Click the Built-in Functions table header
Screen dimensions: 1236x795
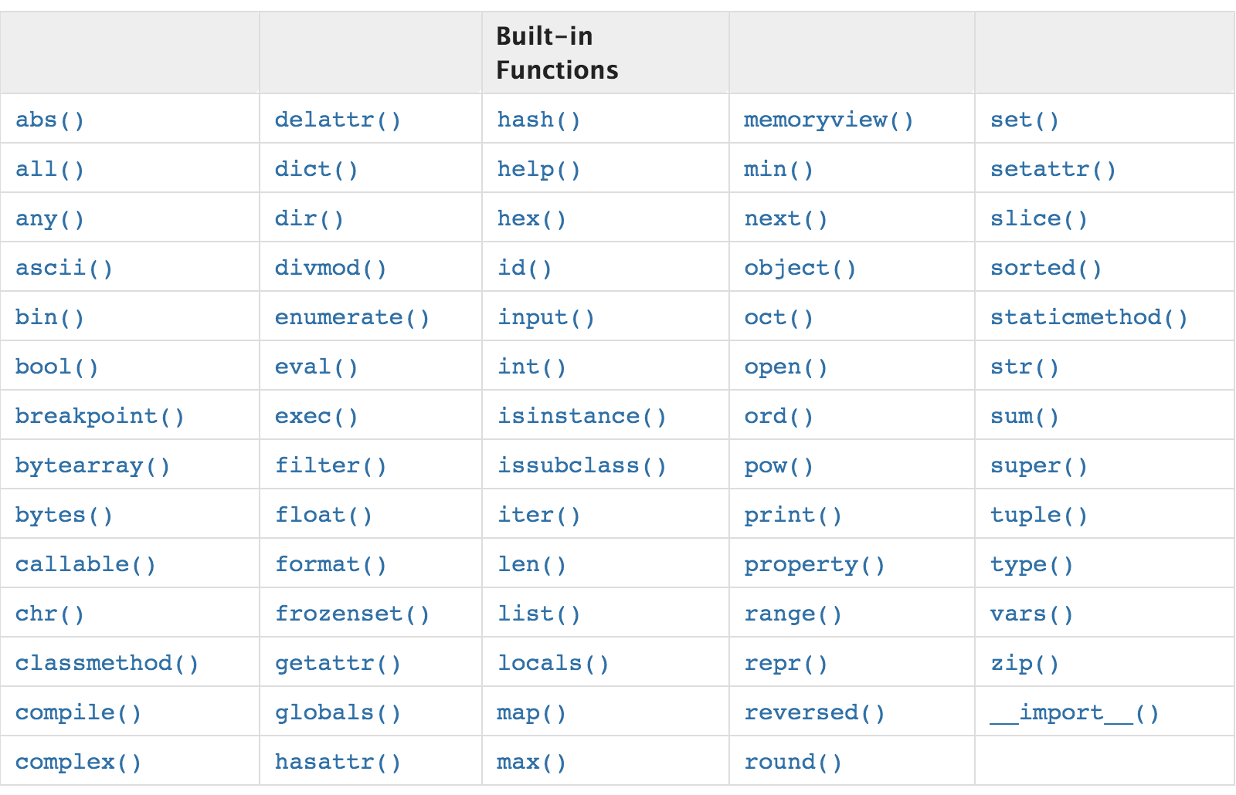[556, 53]
